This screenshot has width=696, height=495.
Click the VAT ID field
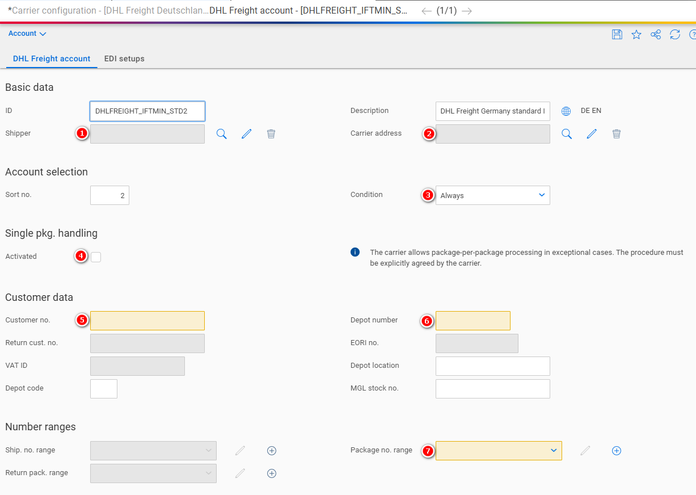tap(137, 366)
